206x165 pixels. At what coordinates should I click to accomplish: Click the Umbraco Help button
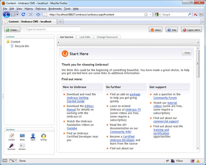172,30
